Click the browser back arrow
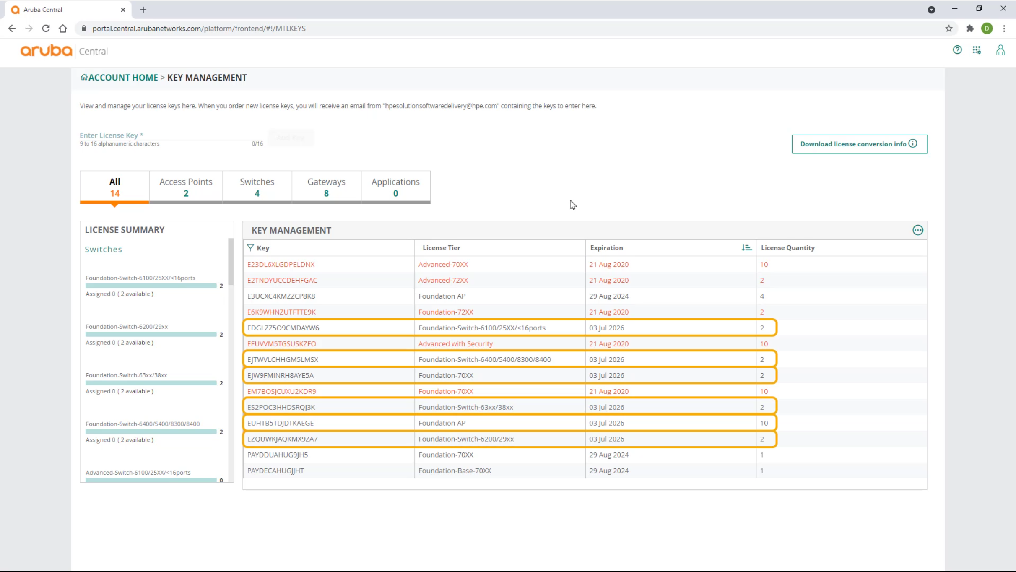 pyautogui.click(x=12, y=28)
